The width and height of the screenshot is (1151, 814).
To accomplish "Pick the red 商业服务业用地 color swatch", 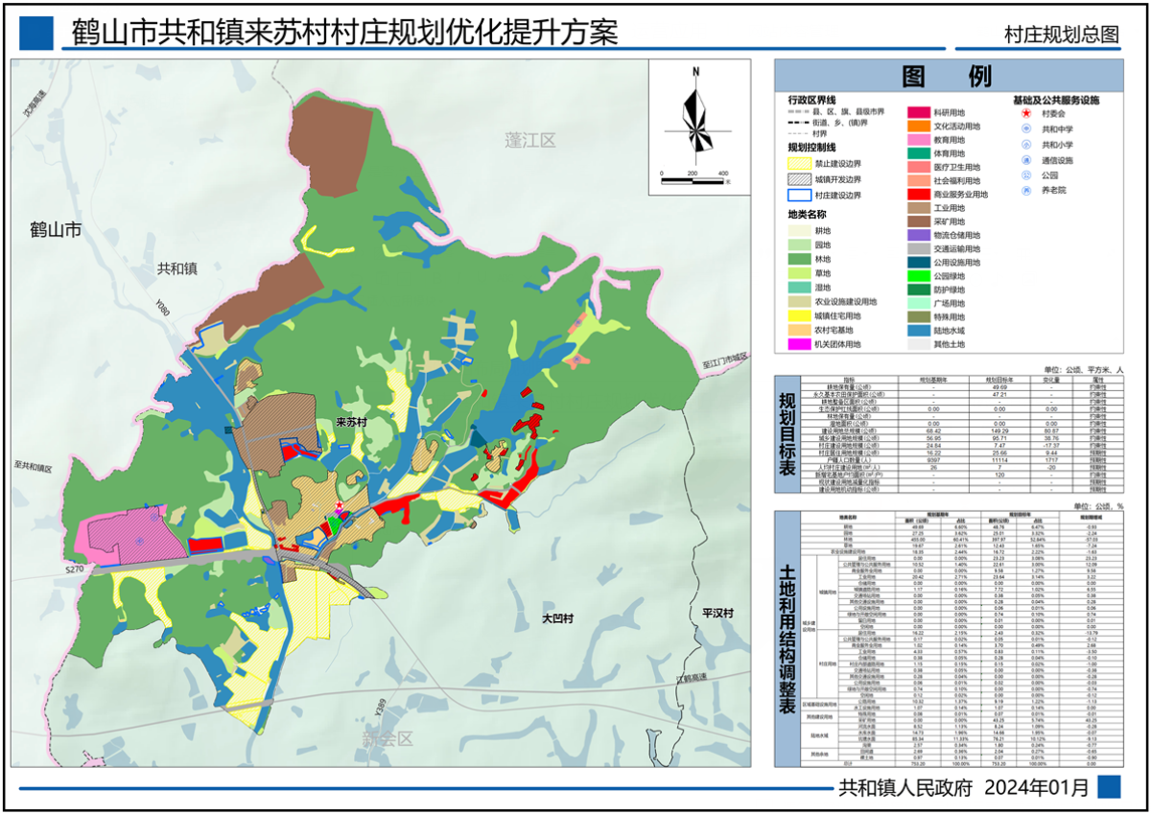I will pyautogui.click(x=921, y=195).
